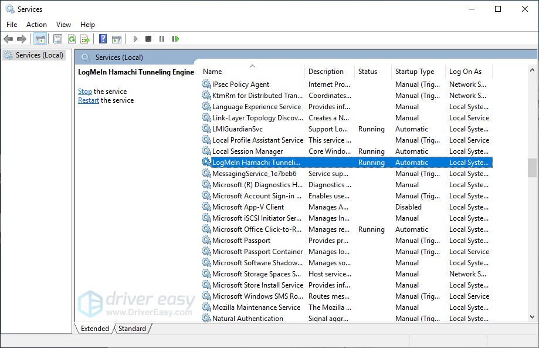Screen dimensions: 539x348
Task: Click the Stop the service link
Action: point(85,91)
